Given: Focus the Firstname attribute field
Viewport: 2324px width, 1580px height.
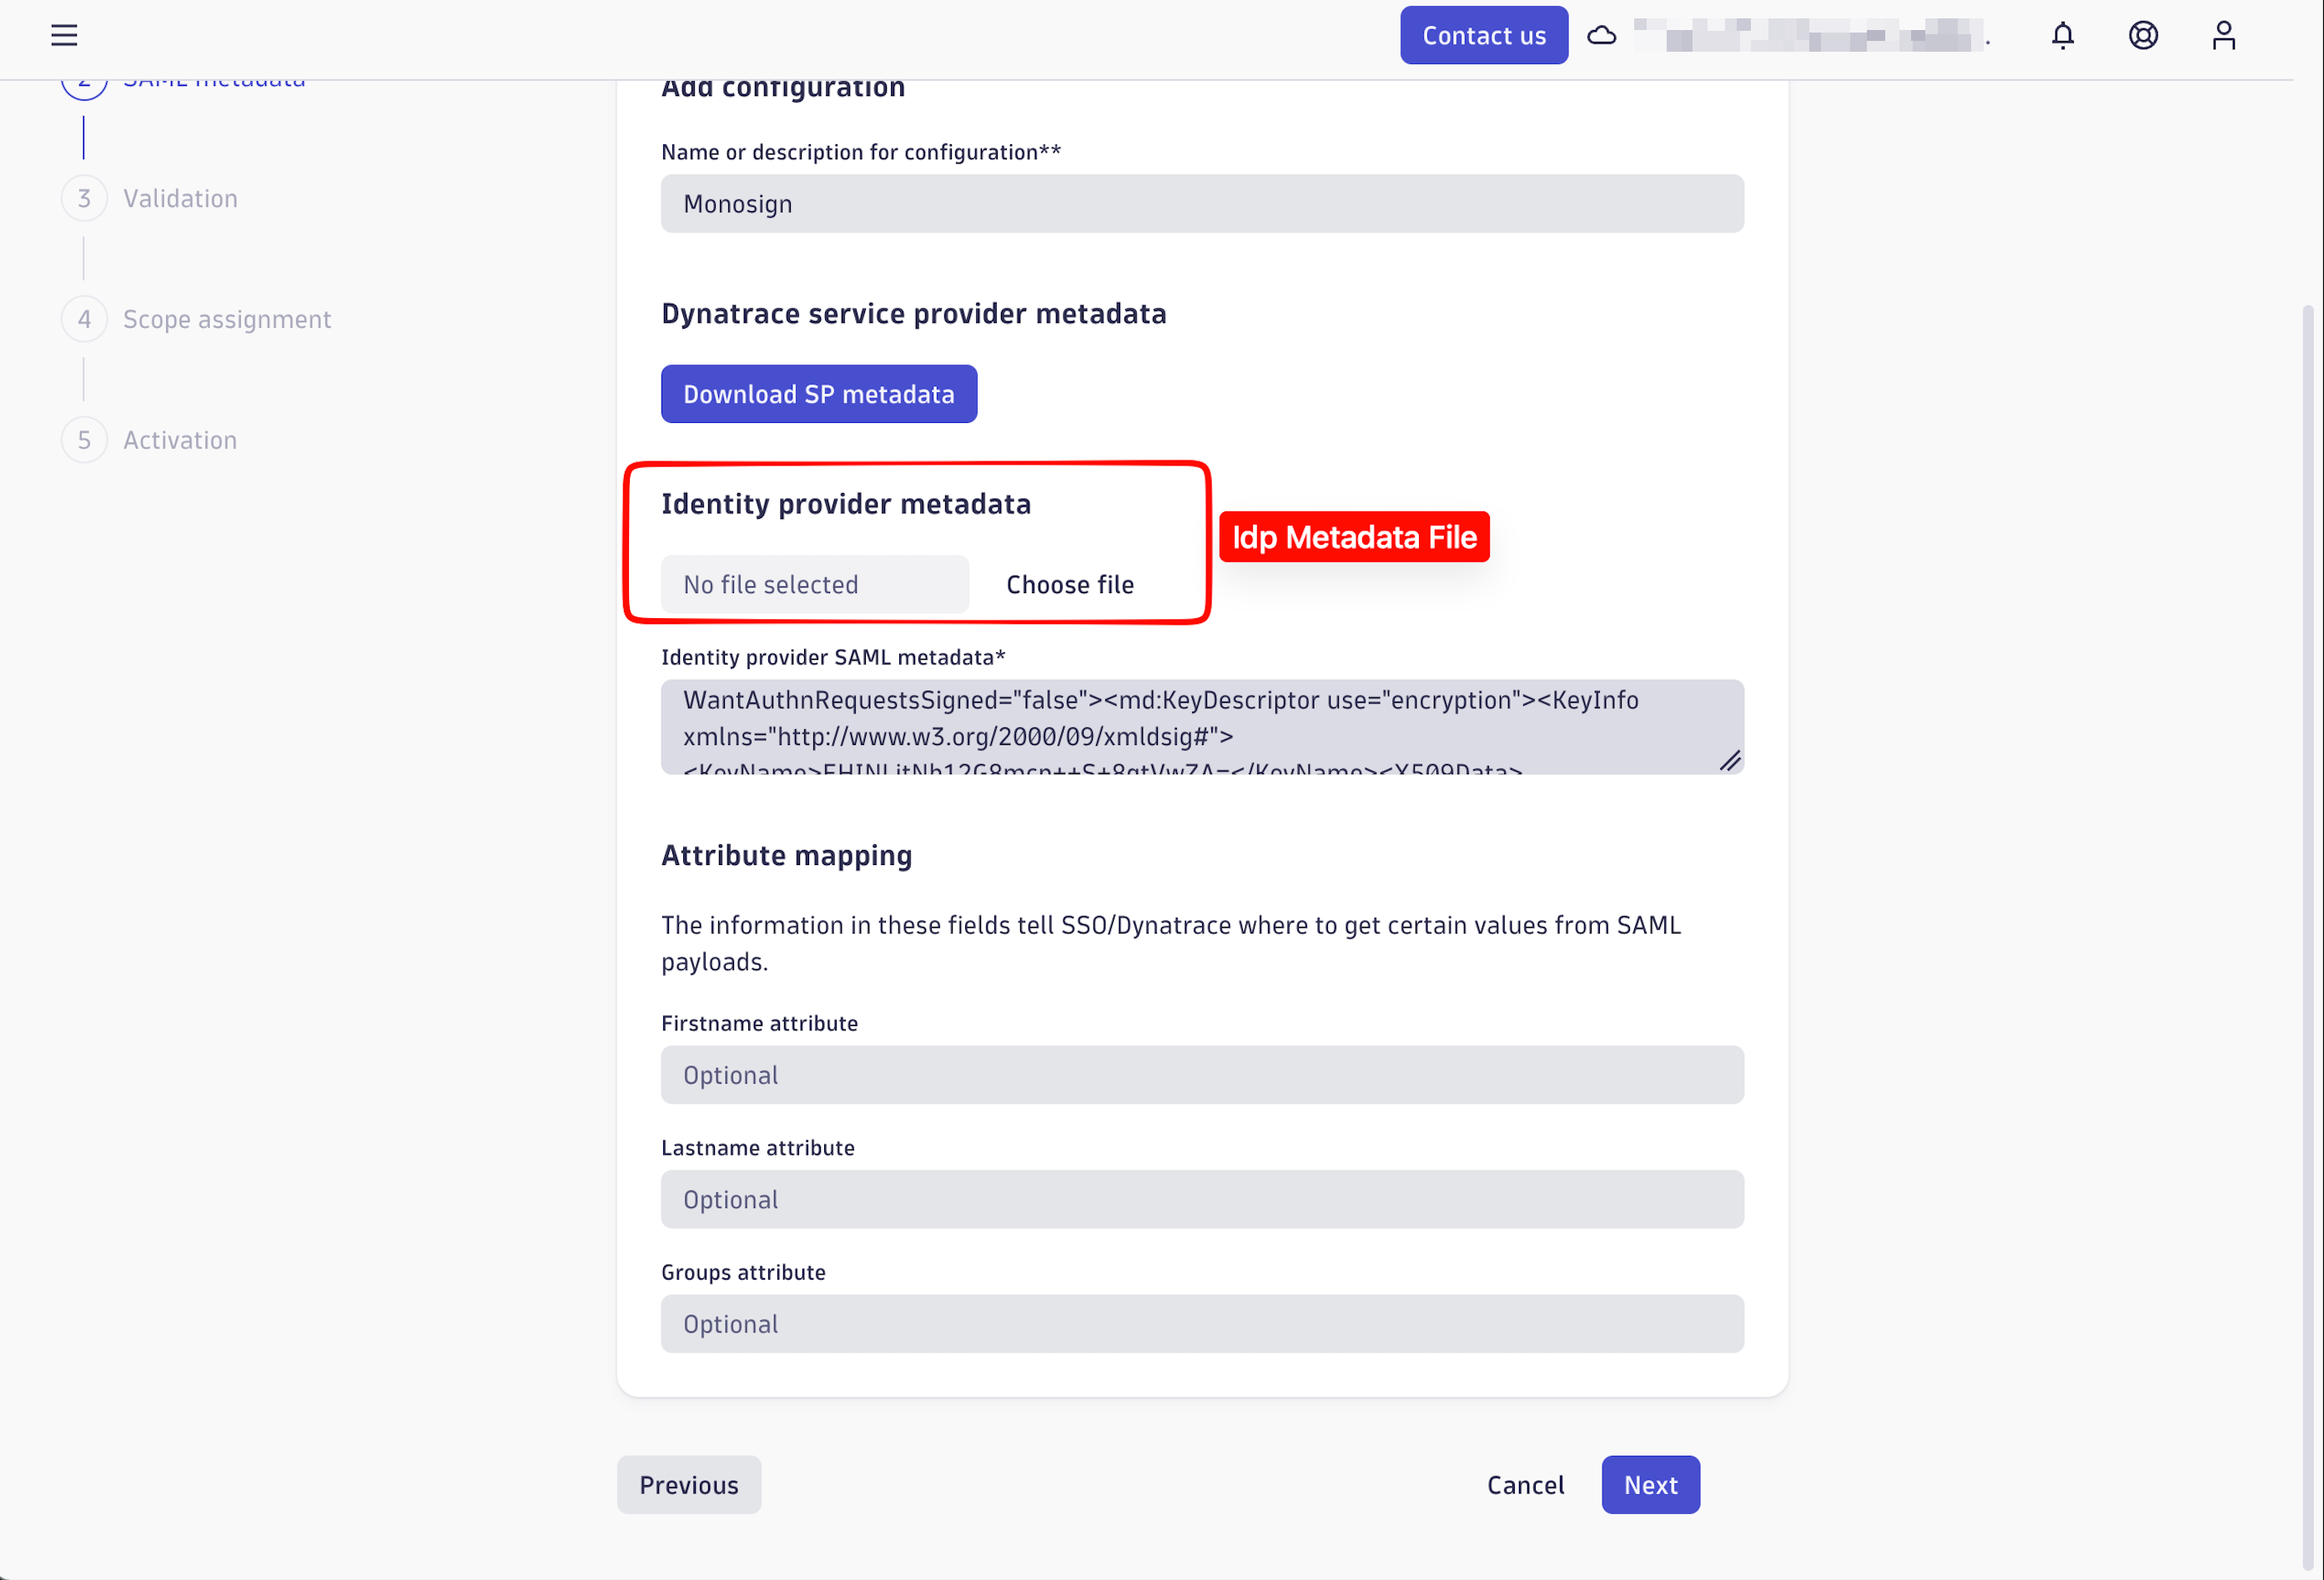Looking at the screenshot, I should 1201,1075.
